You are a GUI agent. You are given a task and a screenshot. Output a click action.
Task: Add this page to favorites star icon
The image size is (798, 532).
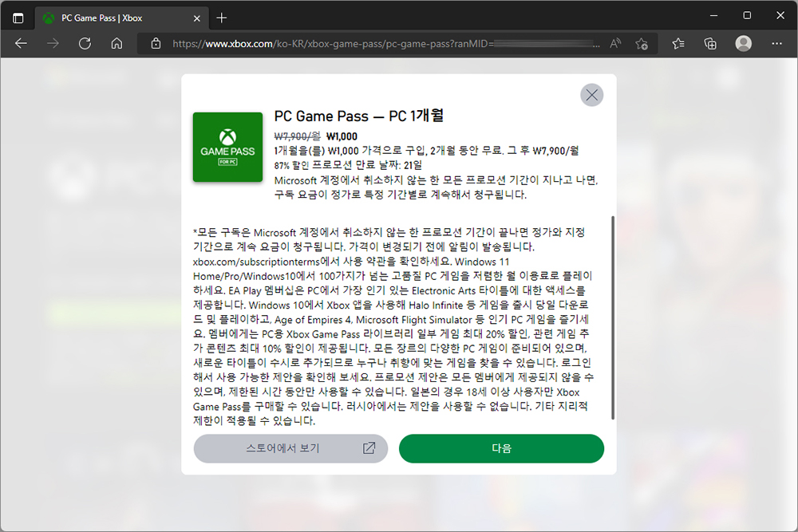(x=642, y=44)
